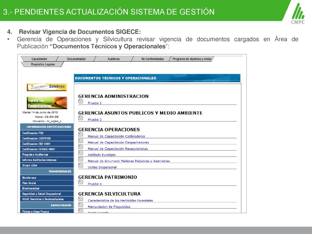Click document icon next to Manual de Capacitación Despachadores
Image resolution: width=312 pixels, height=234 pixels.
pos(80,141)
